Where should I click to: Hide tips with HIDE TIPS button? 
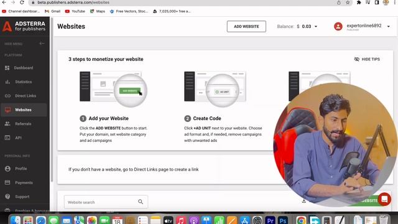pyautogui.click(x=367, y=59)
